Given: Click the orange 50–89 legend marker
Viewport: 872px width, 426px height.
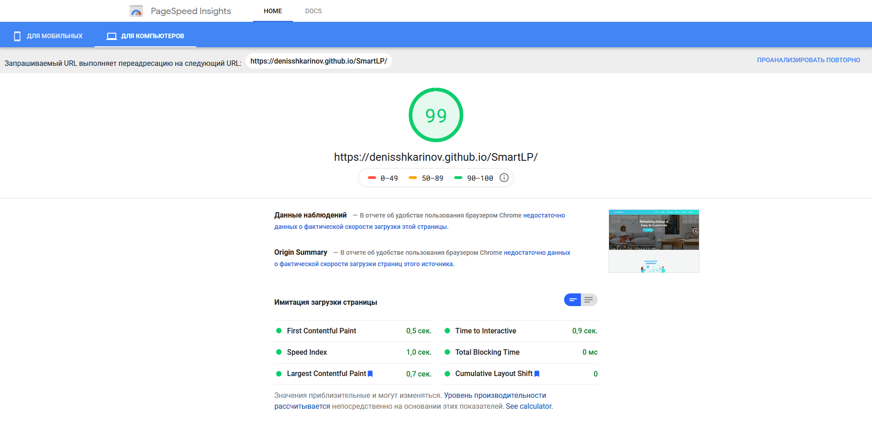Looking at the screenshot, I should 413,178.
